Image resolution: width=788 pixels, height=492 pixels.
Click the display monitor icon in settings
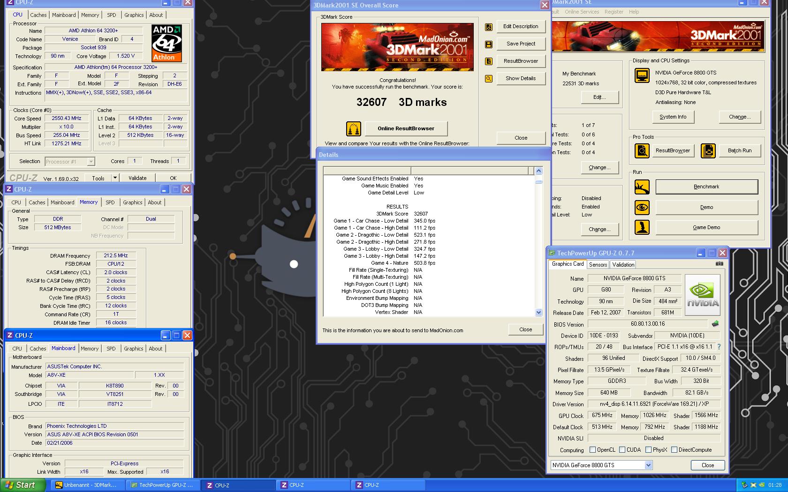point(642,75)
